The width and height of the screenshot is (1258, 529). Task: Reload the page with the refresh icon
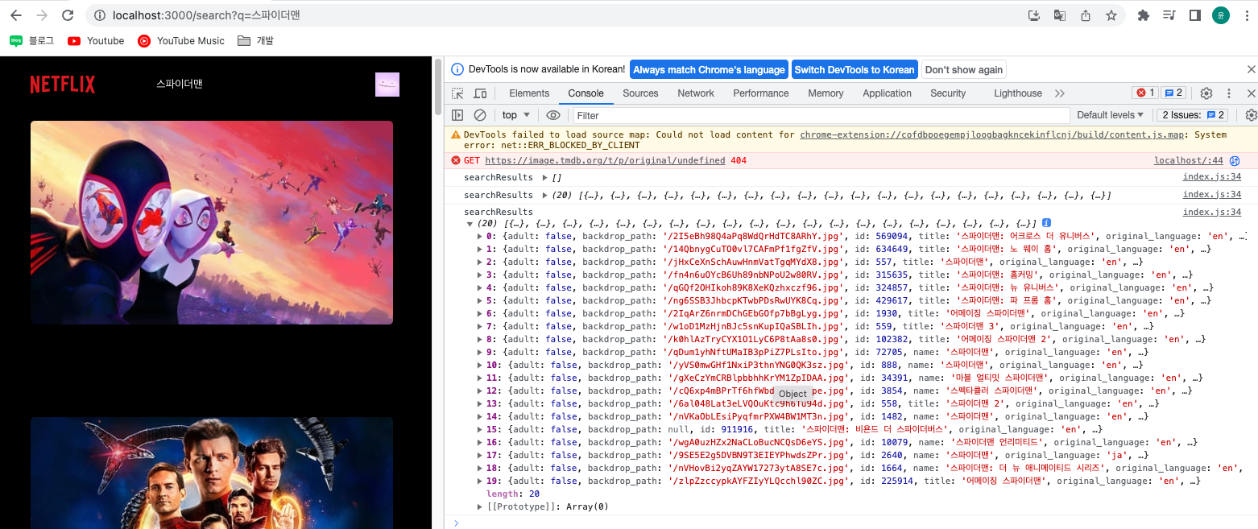(68, 15)
